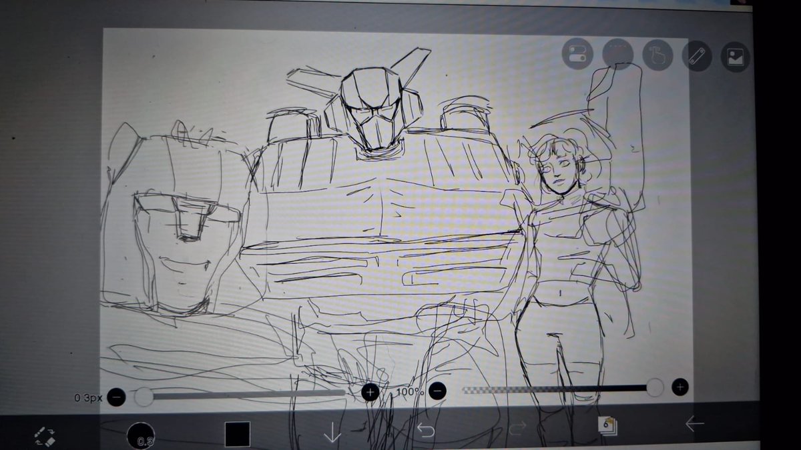
Task: Open the view settings toggle icon
Action: [576, 55]
